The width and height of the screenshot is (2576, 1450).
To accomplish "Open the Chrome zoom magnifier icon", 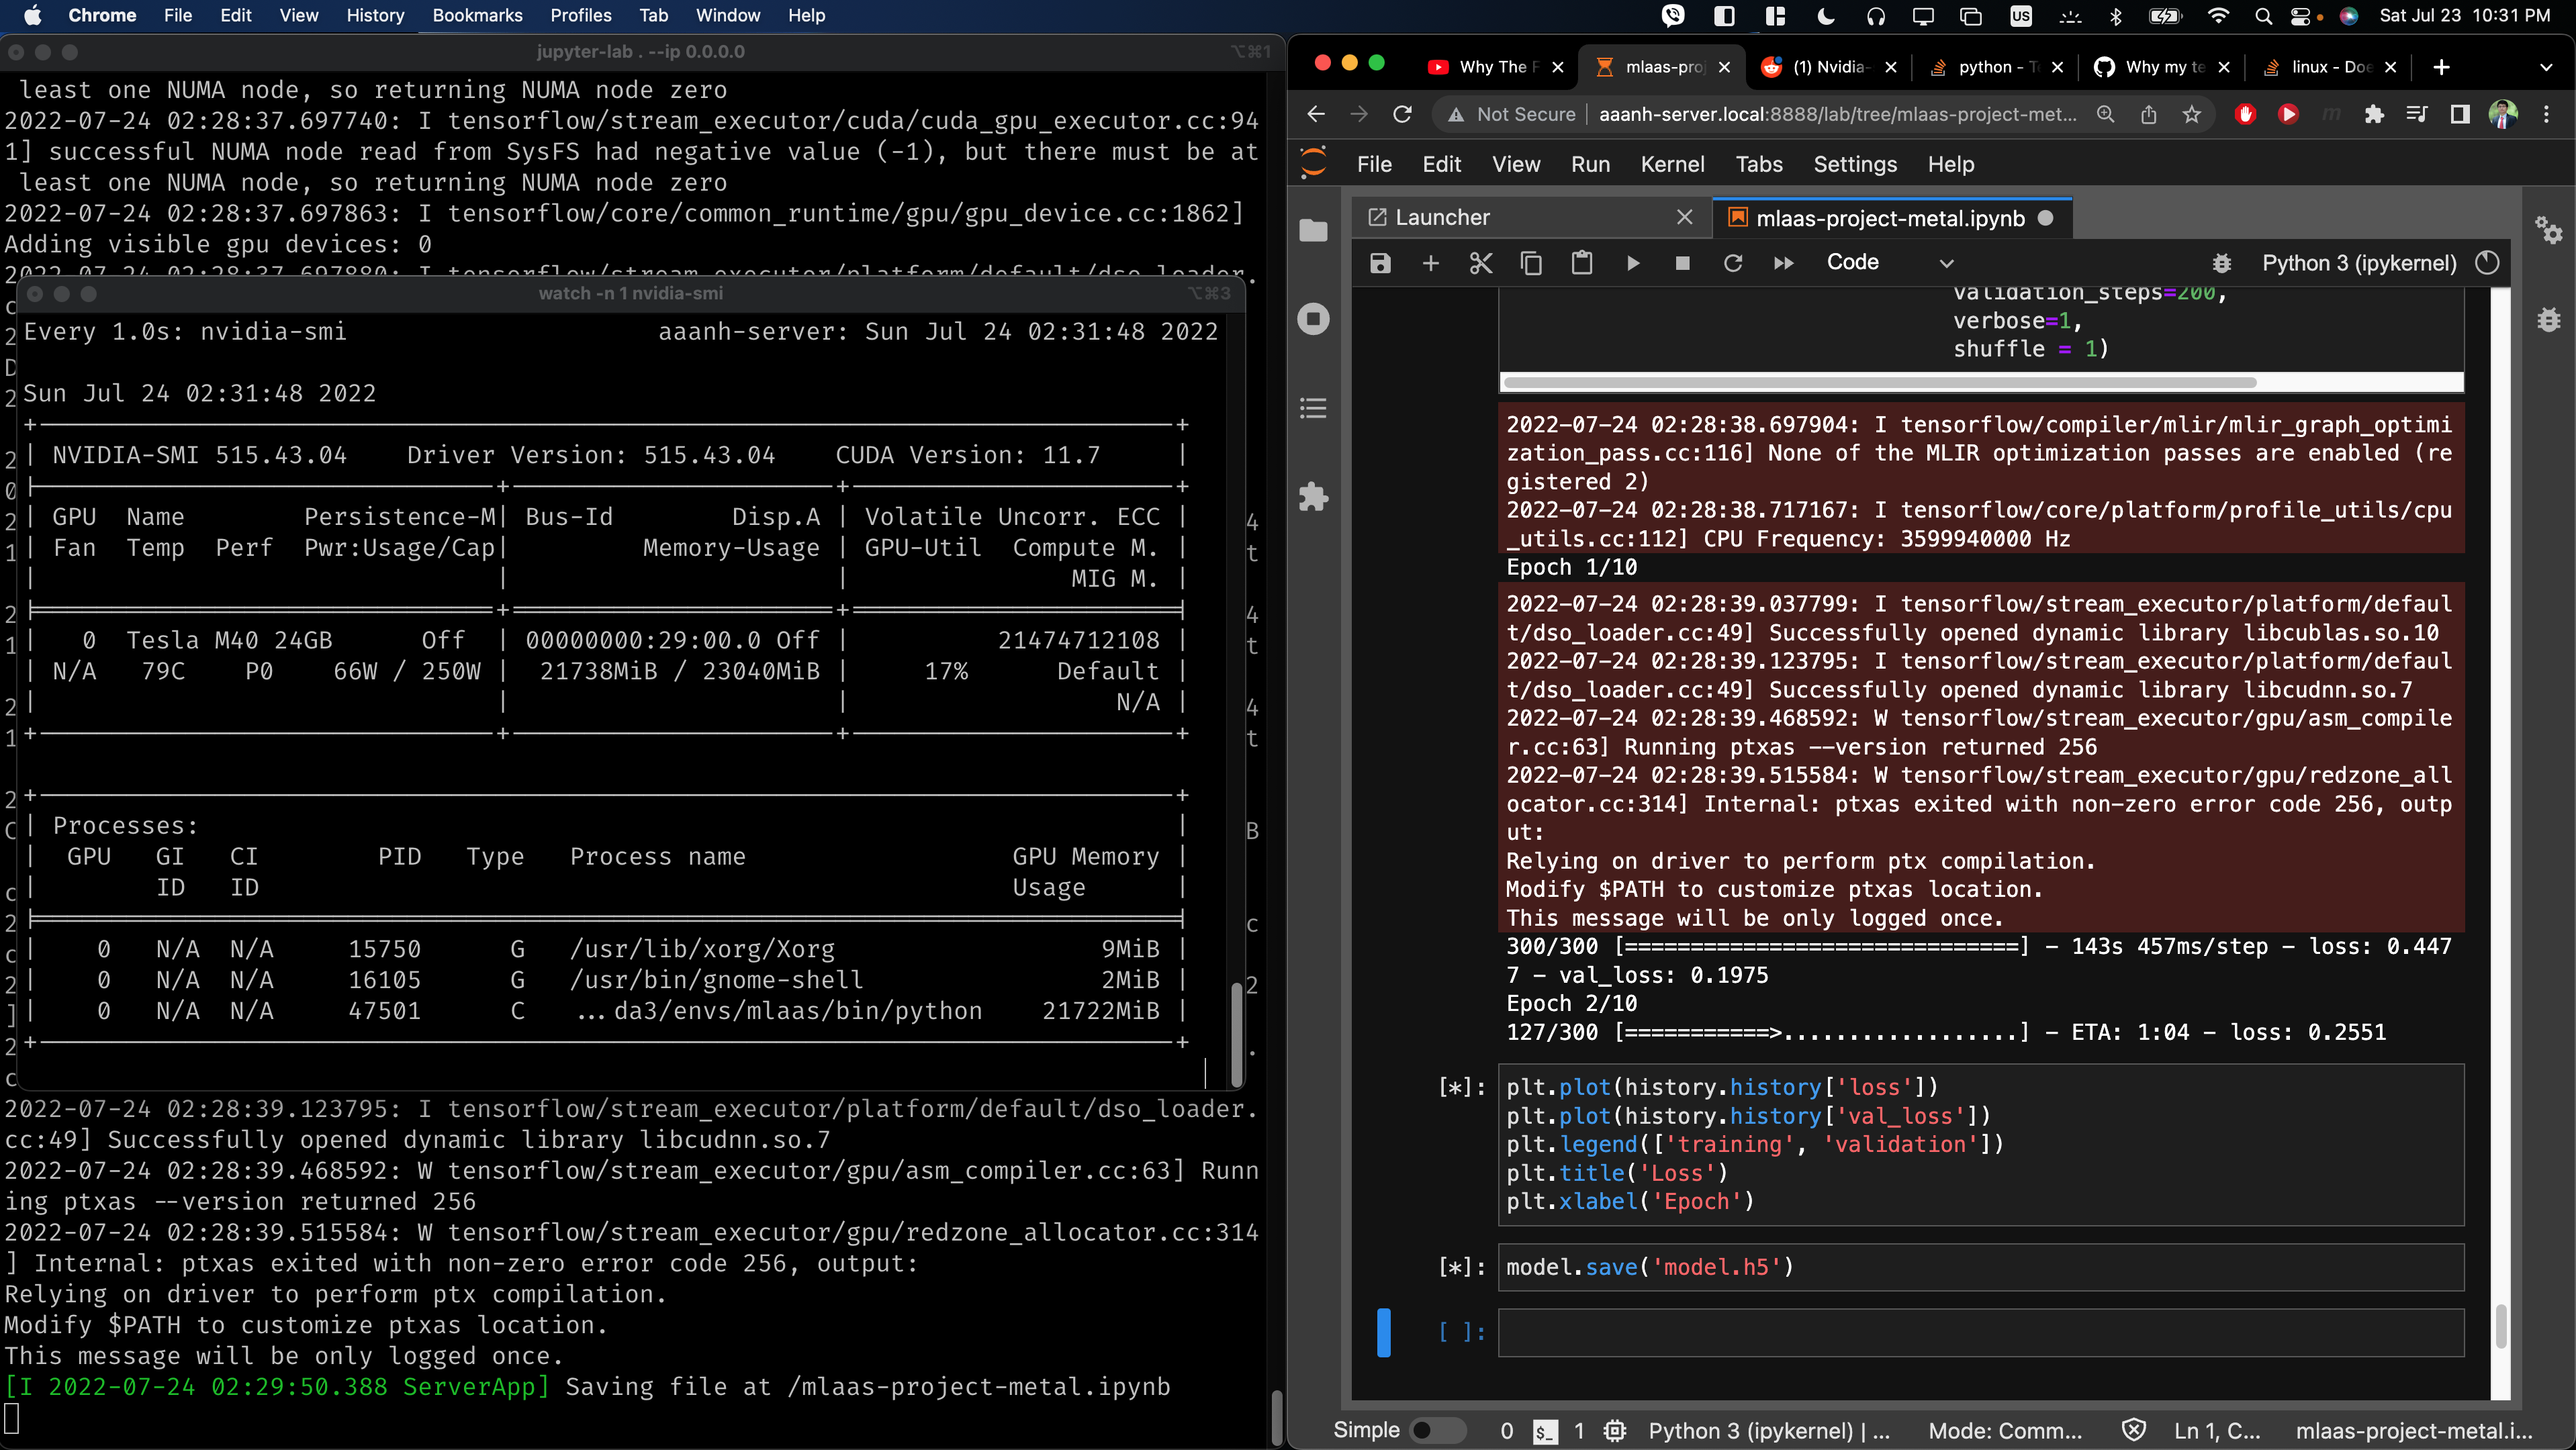I will (x=2105, y=115).
